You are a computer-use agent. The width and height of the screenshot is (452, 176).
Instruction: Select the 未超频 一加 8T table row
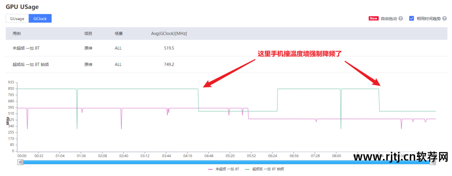click(226, 48)
